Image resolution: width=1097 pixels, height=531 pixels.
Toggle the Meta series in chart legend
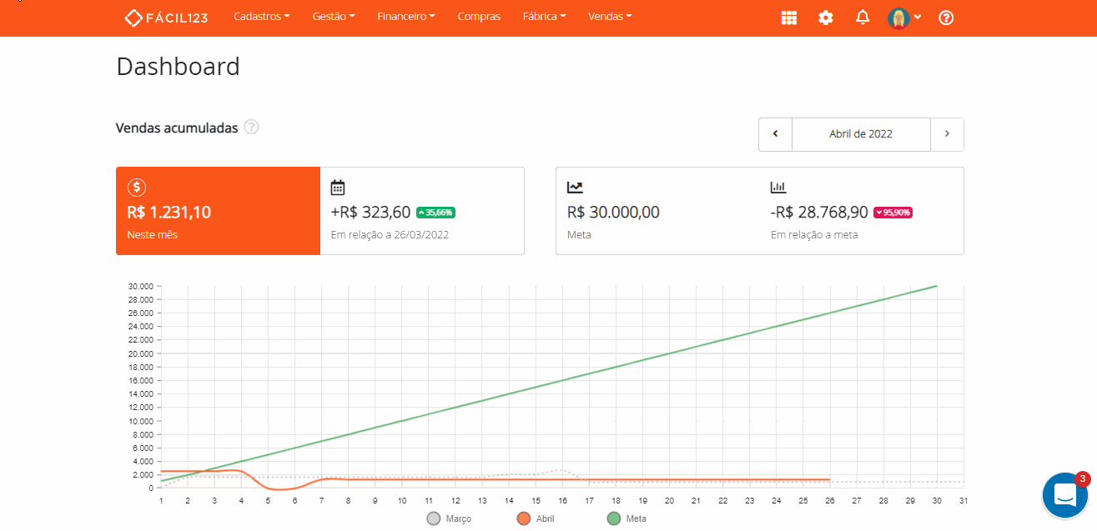[627, 518]
